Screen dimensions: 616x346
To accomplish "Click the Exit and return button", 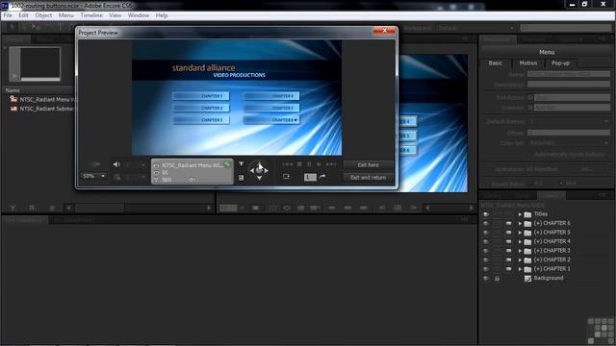I will click(x=368, y=177).
